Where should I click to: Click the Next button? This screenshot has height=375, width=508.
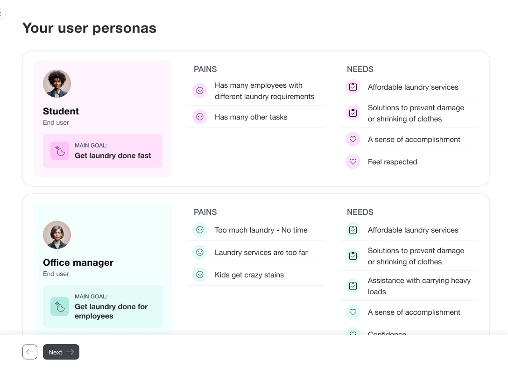[61, 352]
